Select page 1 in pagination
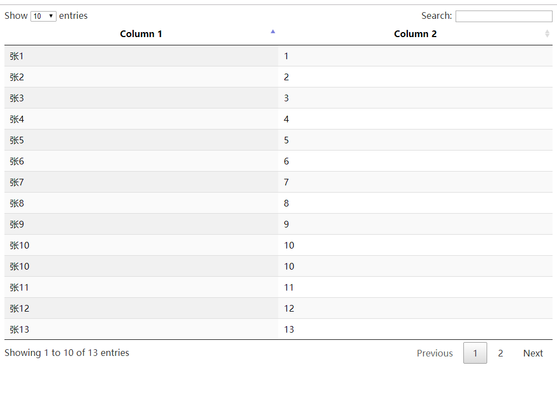This screenshot has height=393, width=557. click(475, 353)
